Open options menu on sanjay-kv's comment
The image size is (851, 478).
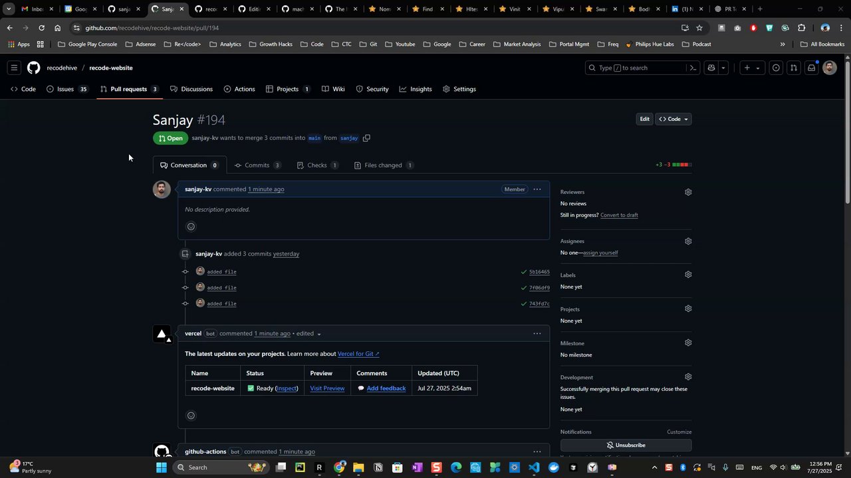(537, 189)
